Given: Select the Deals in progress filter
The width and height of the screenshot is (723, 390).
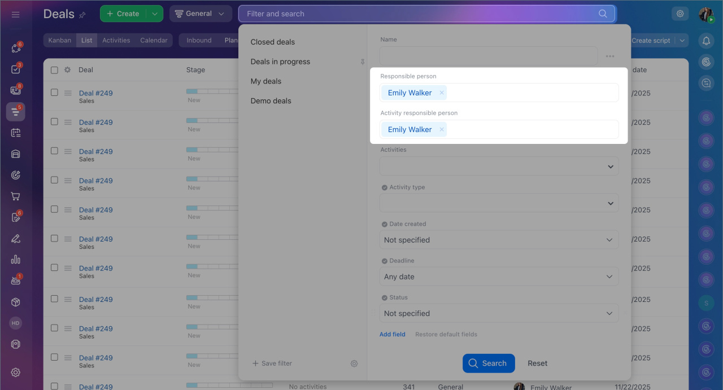Looking at the screenshot, I should click(280, 62).
